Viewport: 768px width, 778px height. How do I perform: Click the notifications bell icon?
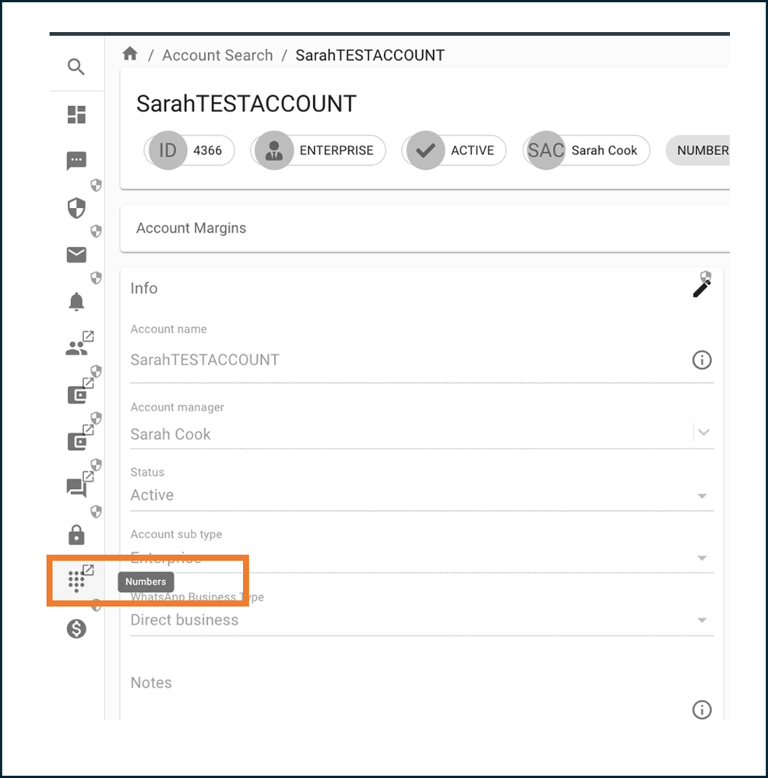pos(76,301)
